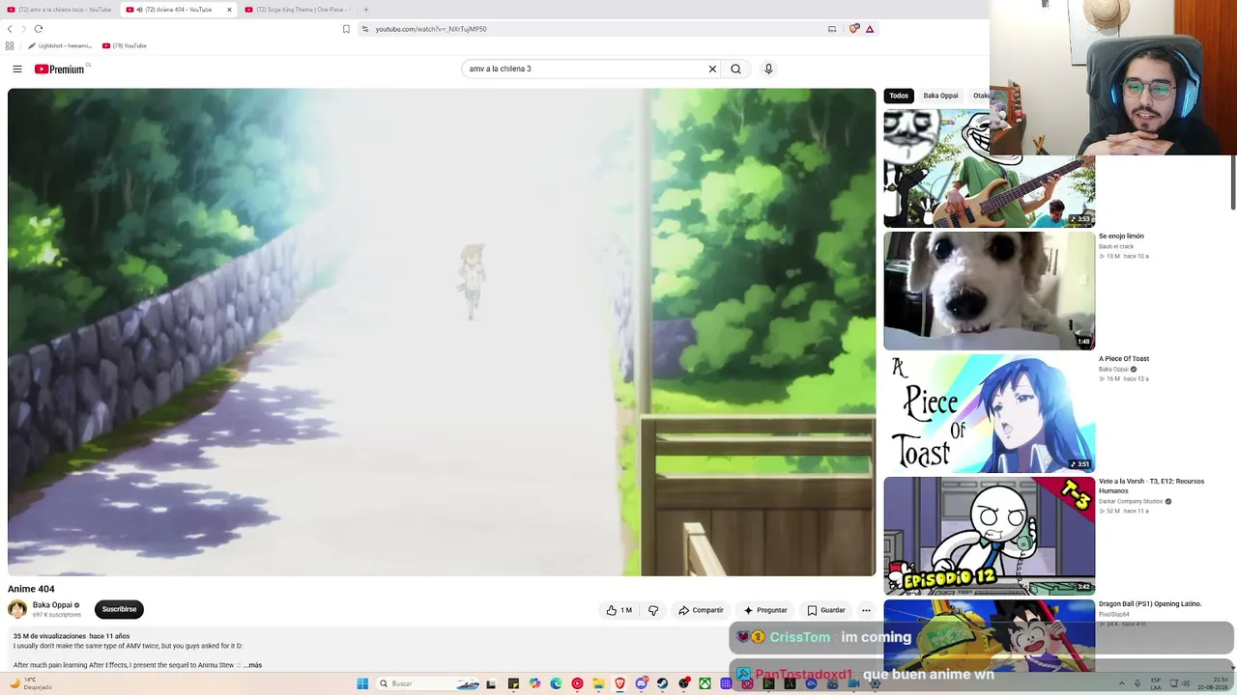Open Baka Oppai channel avatar

[x=17, y=609]
